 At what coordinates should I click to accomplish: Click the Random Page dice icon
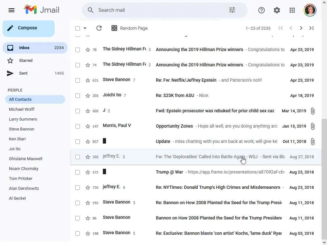(114, 28)
